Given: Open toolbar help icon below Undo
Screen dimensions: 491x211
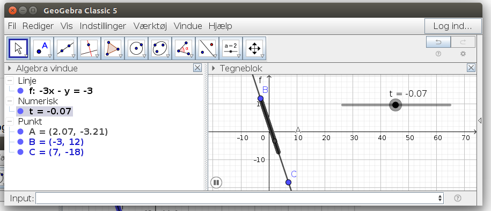Looking at the screenshot, I should (438, 54).
